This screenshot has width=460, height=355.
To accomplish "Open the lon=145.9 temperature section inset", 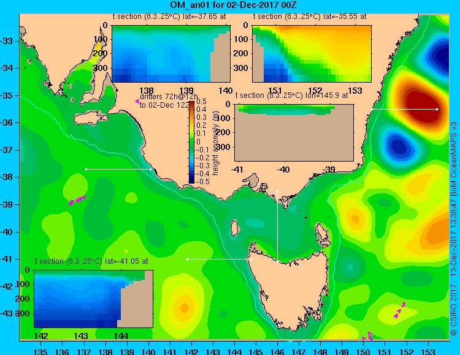I will click(x=294, y=133).
